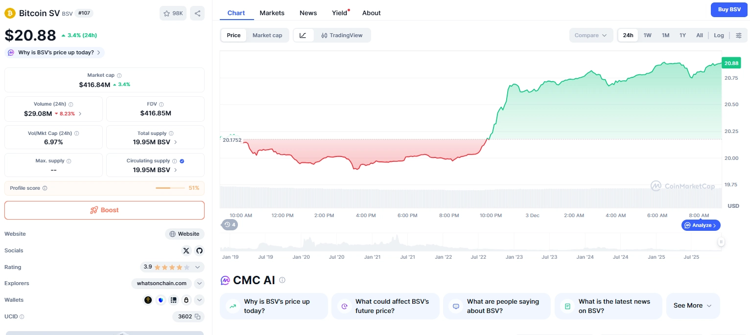This screenshot has width=750, height=335.
Task: Expand the See More AI questions
Action: coord(693,306)
